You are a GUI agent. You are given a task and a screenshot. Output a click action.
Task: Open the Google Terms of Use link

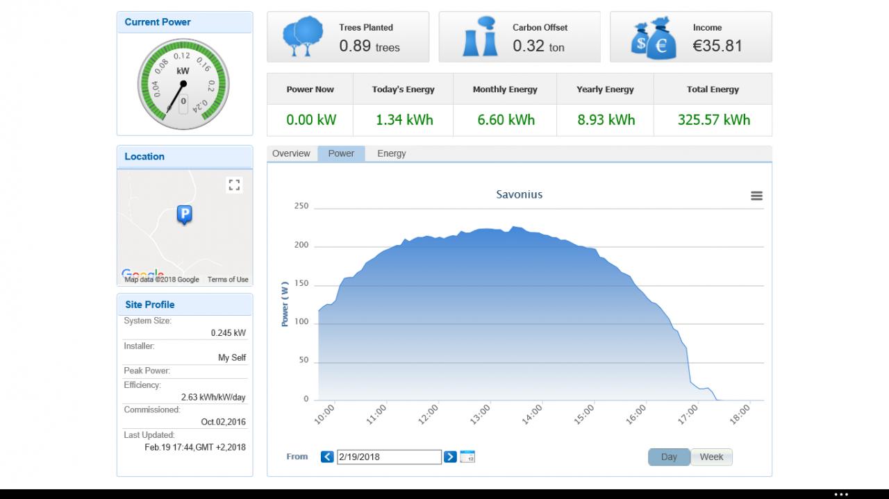pos(228,280)
